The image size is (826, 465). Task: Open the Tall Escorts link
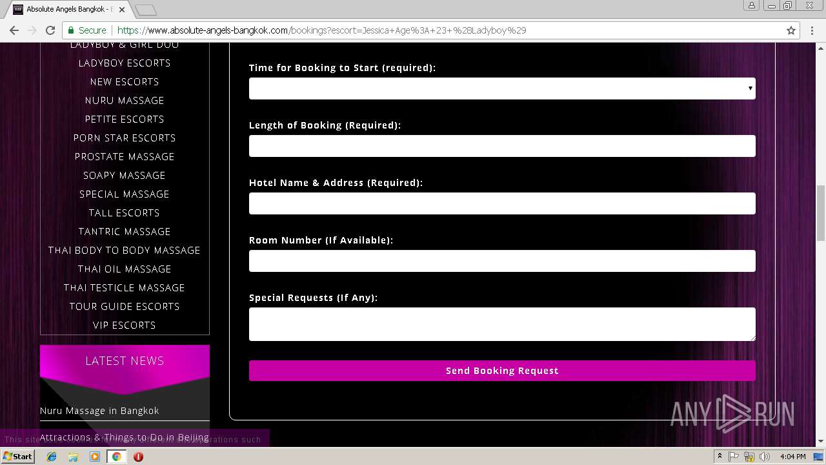pos(125,213)
